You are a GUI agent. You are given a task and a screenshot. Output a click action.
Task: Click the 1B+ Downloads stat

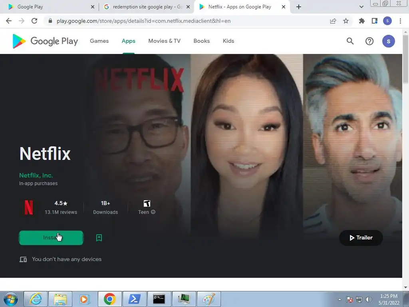[x=105, y=207]
